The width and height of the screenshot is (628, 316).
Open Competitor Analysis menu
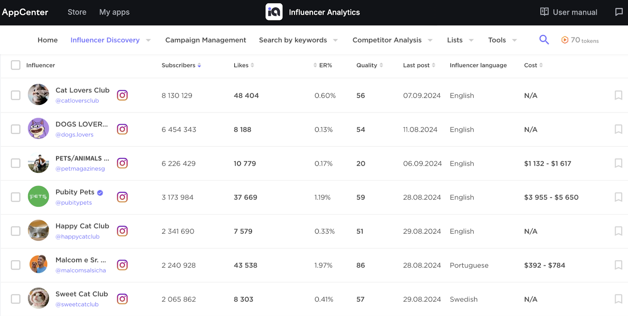387,40
